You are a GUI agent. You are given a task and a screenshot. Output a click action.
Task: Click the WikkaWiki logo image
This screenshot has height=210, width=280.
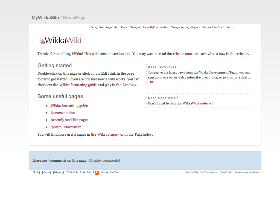[60, 40]
